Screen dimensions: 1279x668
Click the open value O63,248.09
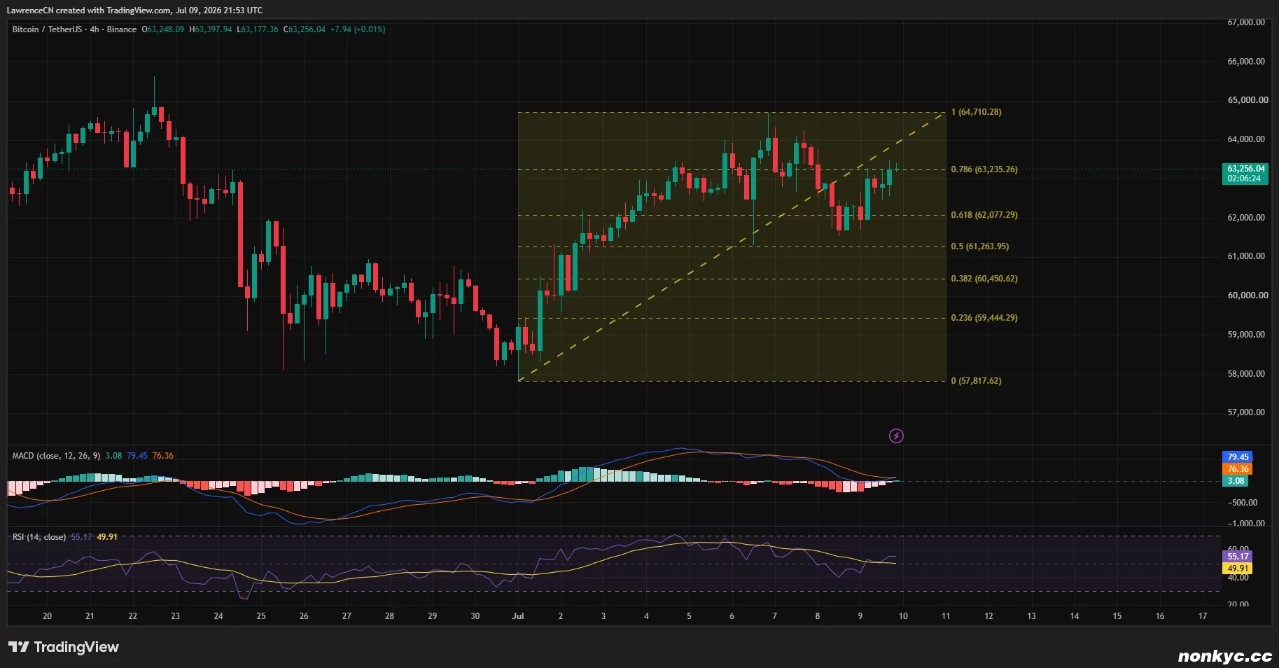(163, 29)
